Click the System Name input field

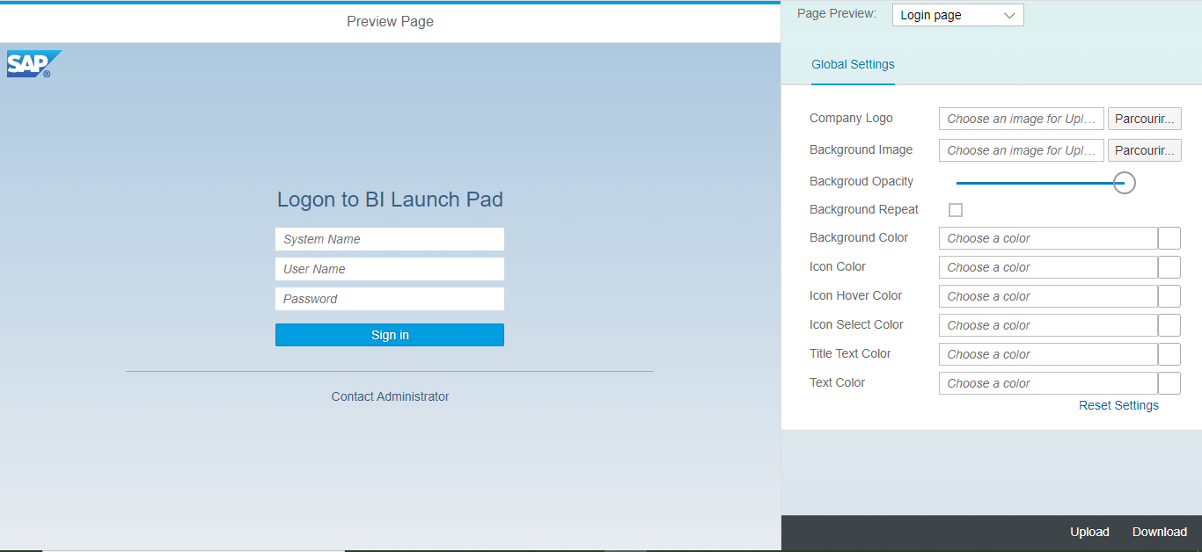click(x=390, y=239)
